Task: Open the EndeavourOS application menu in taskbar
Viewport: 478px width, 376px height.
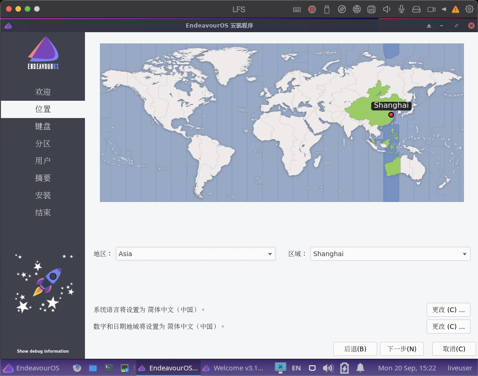Action: [x=32, y=368]
